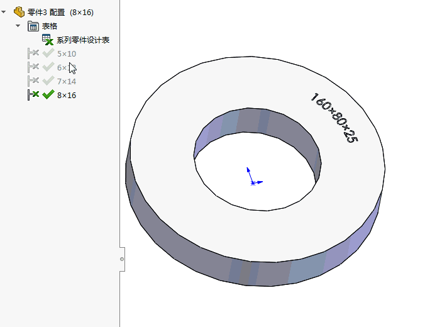Click the 表格 tables folder icon
430x327 pixels.
[x=33, y=26]
